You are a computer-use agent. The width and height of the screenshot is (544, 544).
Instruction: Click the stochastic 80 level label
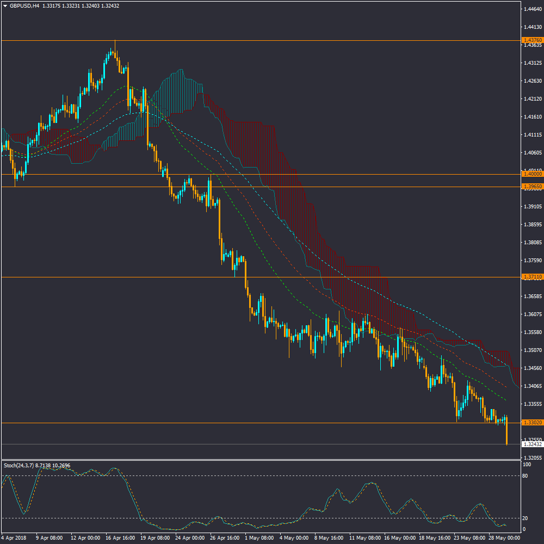click(526, 476)
